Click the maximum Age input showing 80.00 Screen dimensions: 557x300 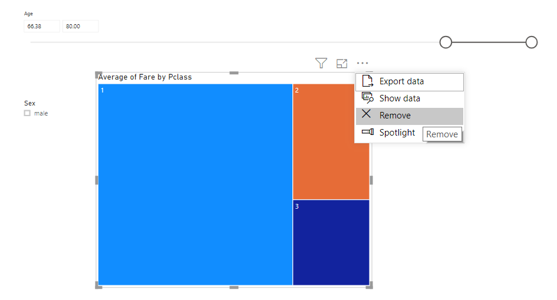point(80,26)
